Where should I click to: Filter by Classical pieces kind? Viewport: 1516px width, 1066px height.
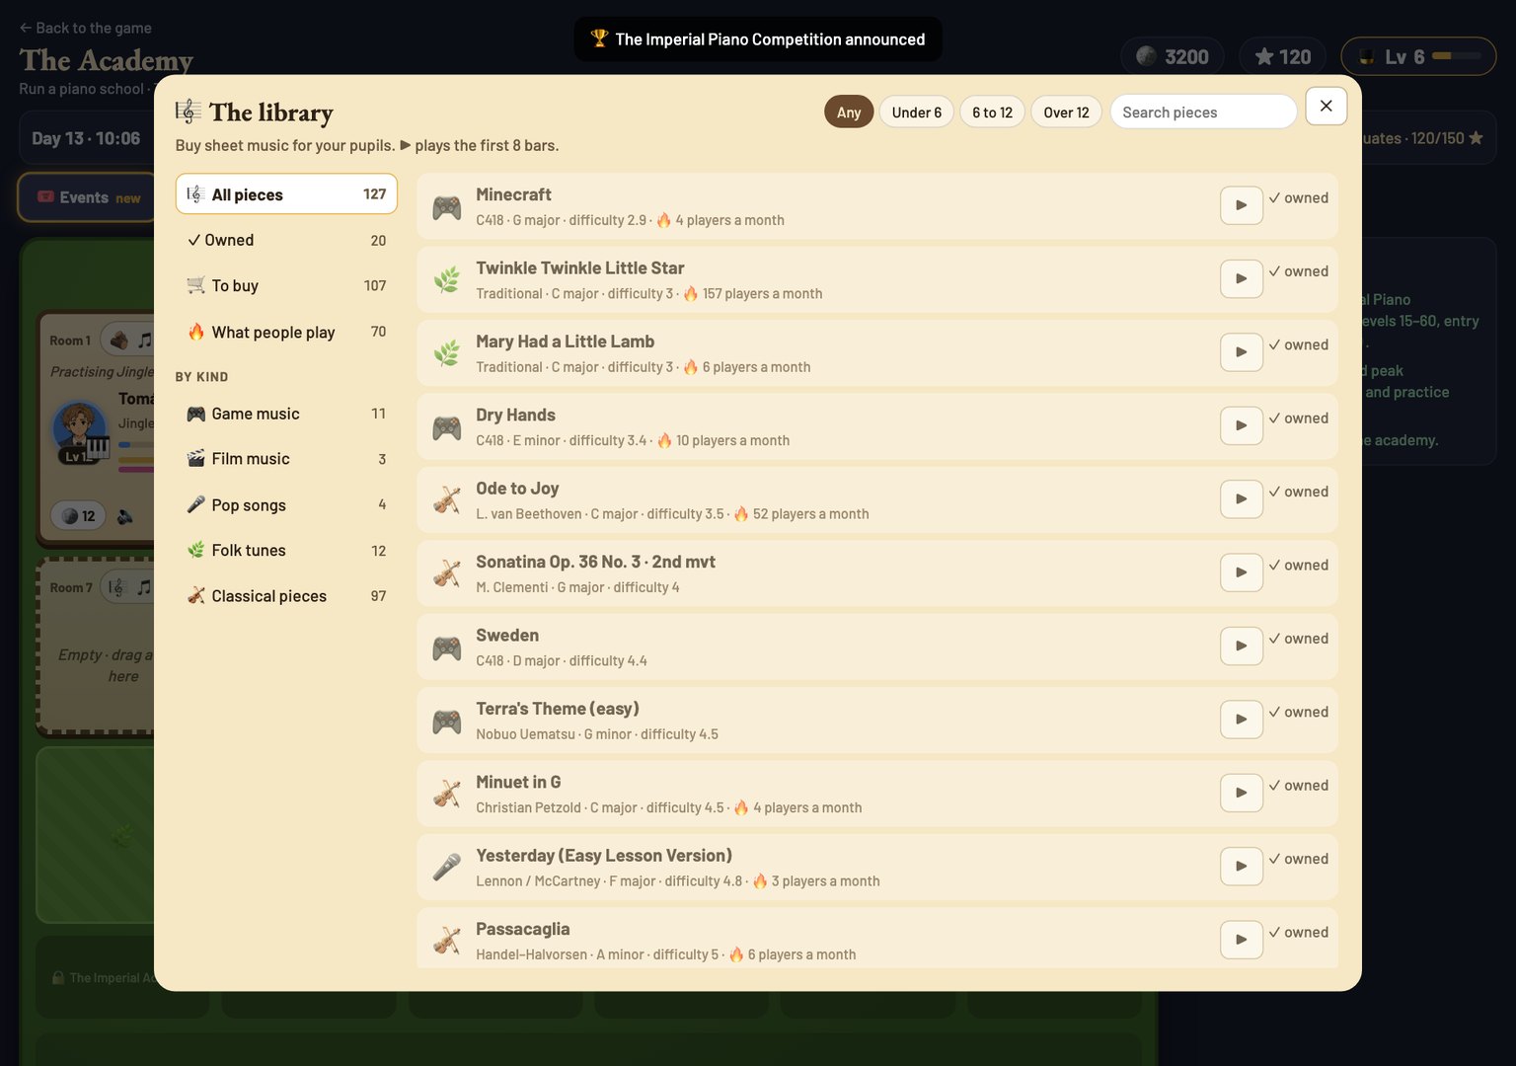click(286, 596)
